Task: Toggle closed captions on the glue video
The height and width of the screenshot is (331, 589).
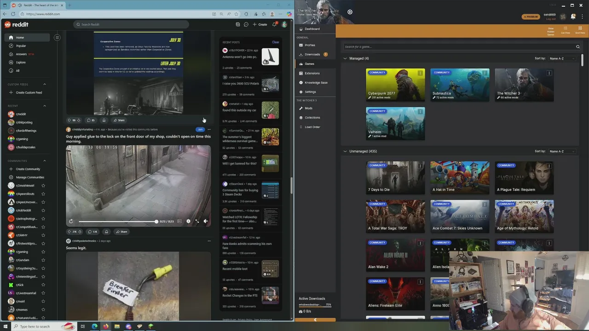Action: (179, 221)
